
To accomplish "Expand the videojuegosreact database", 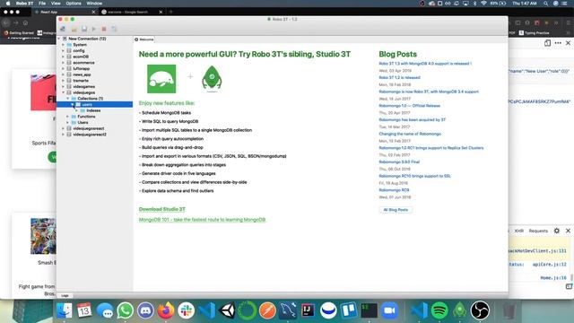I will tap(64, 128).
